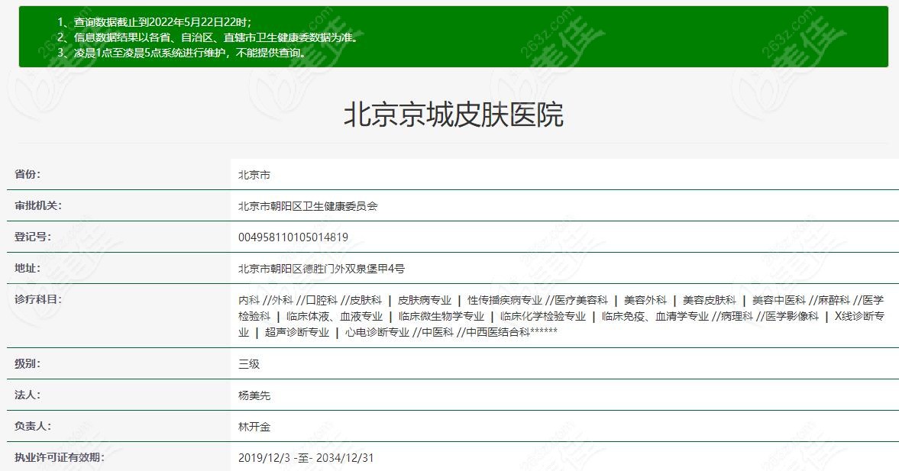
Task: Select the 省份 row label
Action: [x=27, y=174]
